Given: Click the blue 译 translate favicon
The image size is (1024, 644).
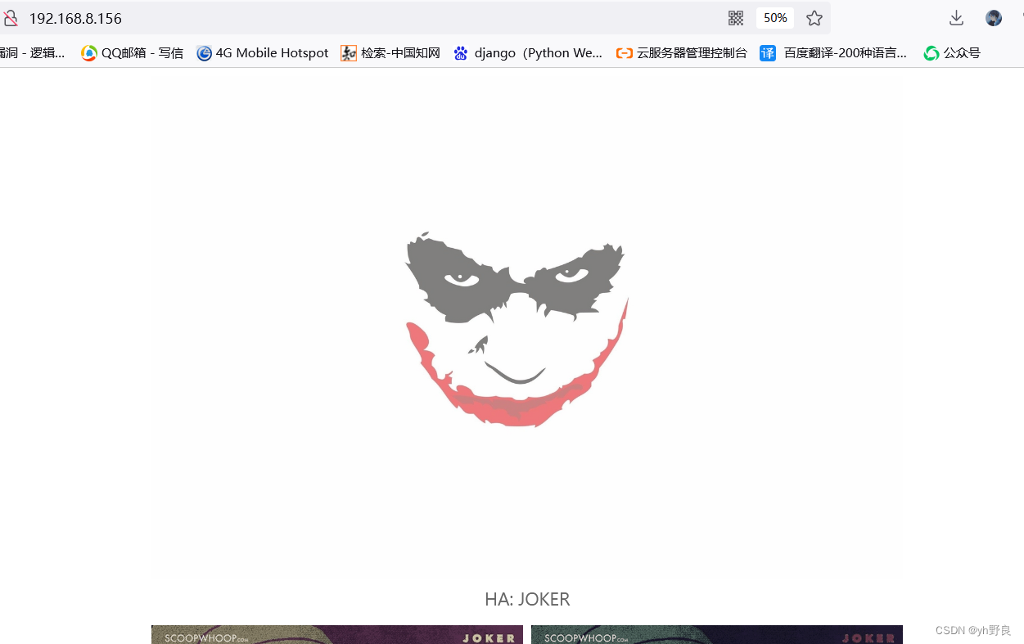Looking at the screenshot, I should [768, 53].
